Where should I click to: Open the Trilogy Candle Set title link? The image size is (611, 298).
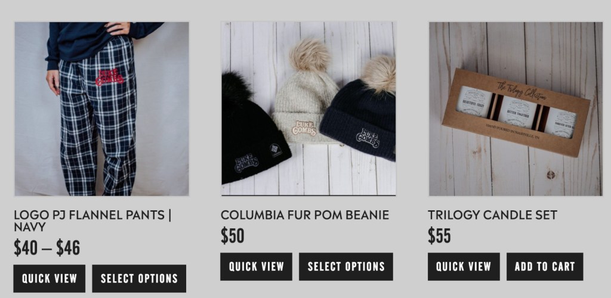492,215
